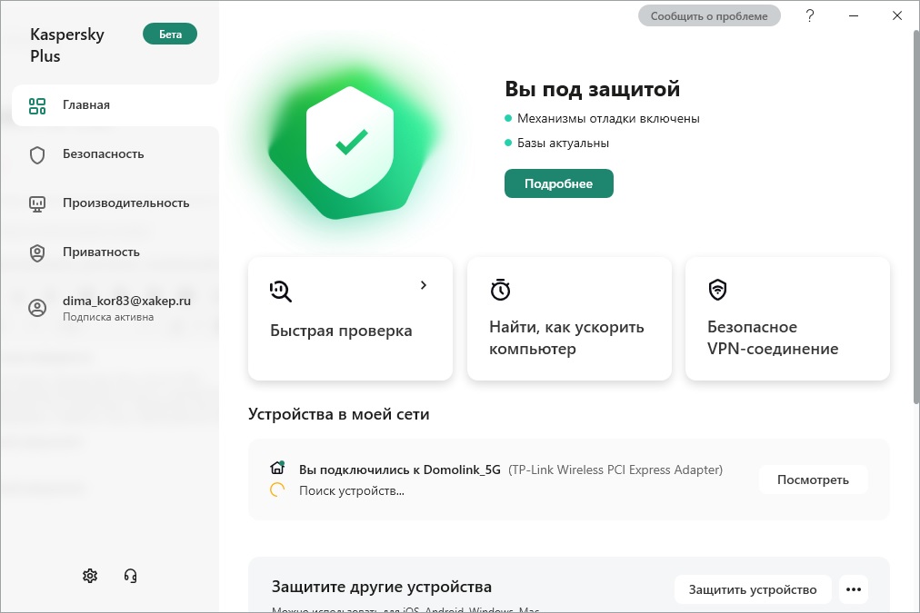Click Сообщить о проблеме button
Viewport: 920px width, 613px height.
[x=709, y=16]
